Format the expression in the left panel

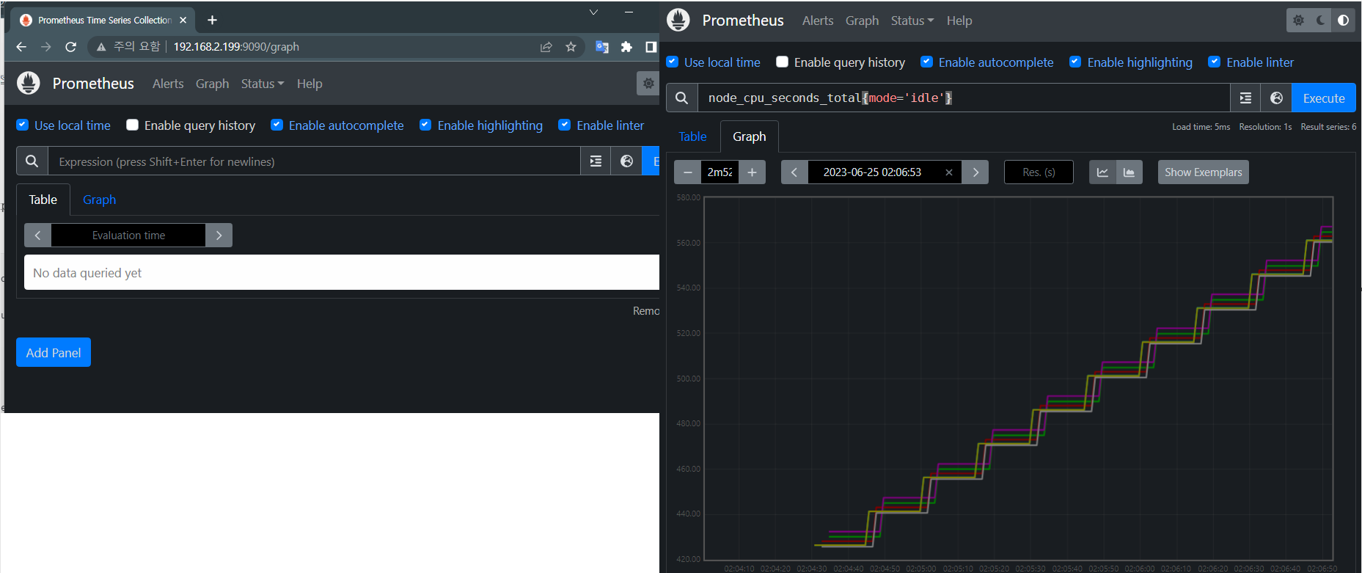click(596, 161)
